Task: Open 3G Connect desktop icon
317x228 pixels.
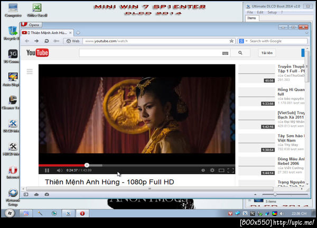Action: pyautogui.click(x=12, y=56)
